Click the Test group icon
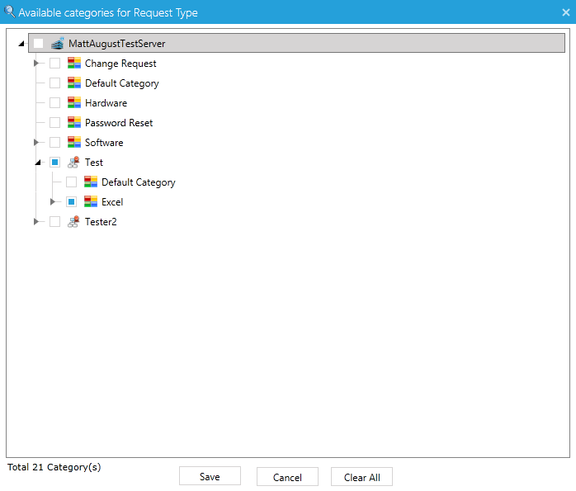Viewport: 576px width, 491px height. pos(73,163)
